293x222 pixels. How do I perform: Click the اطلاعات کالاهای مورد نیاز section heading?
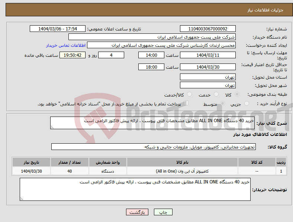click(x=260, y=134)
